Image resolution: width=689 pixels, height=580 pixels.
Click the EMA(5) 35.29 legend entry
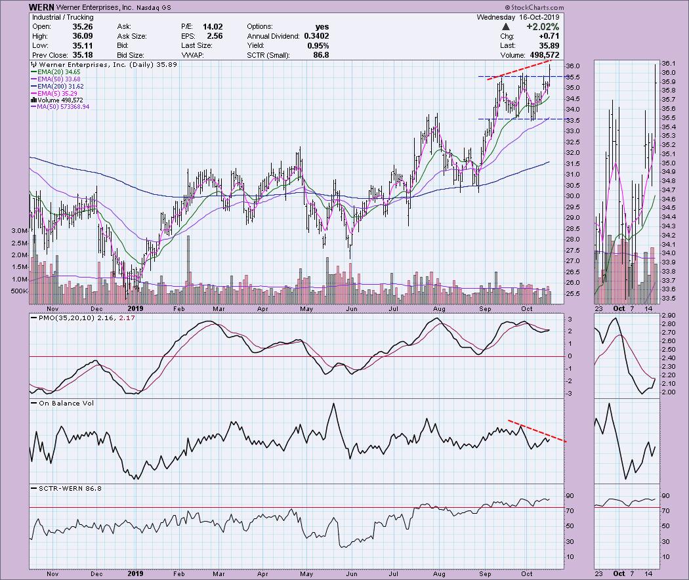pyautogui.click(x=54, y=94)
